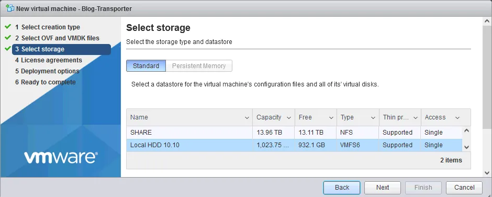Select the SHARE datastore row
Screen dimensions: 492x197
294,133
